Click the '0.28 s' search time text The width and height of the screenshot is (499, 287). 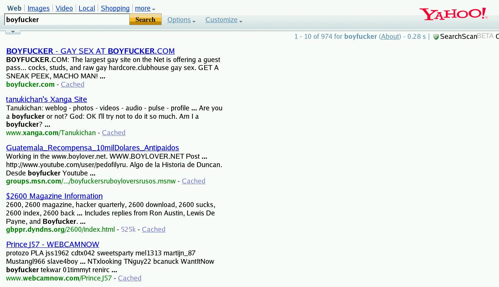(x=416, y=37)
